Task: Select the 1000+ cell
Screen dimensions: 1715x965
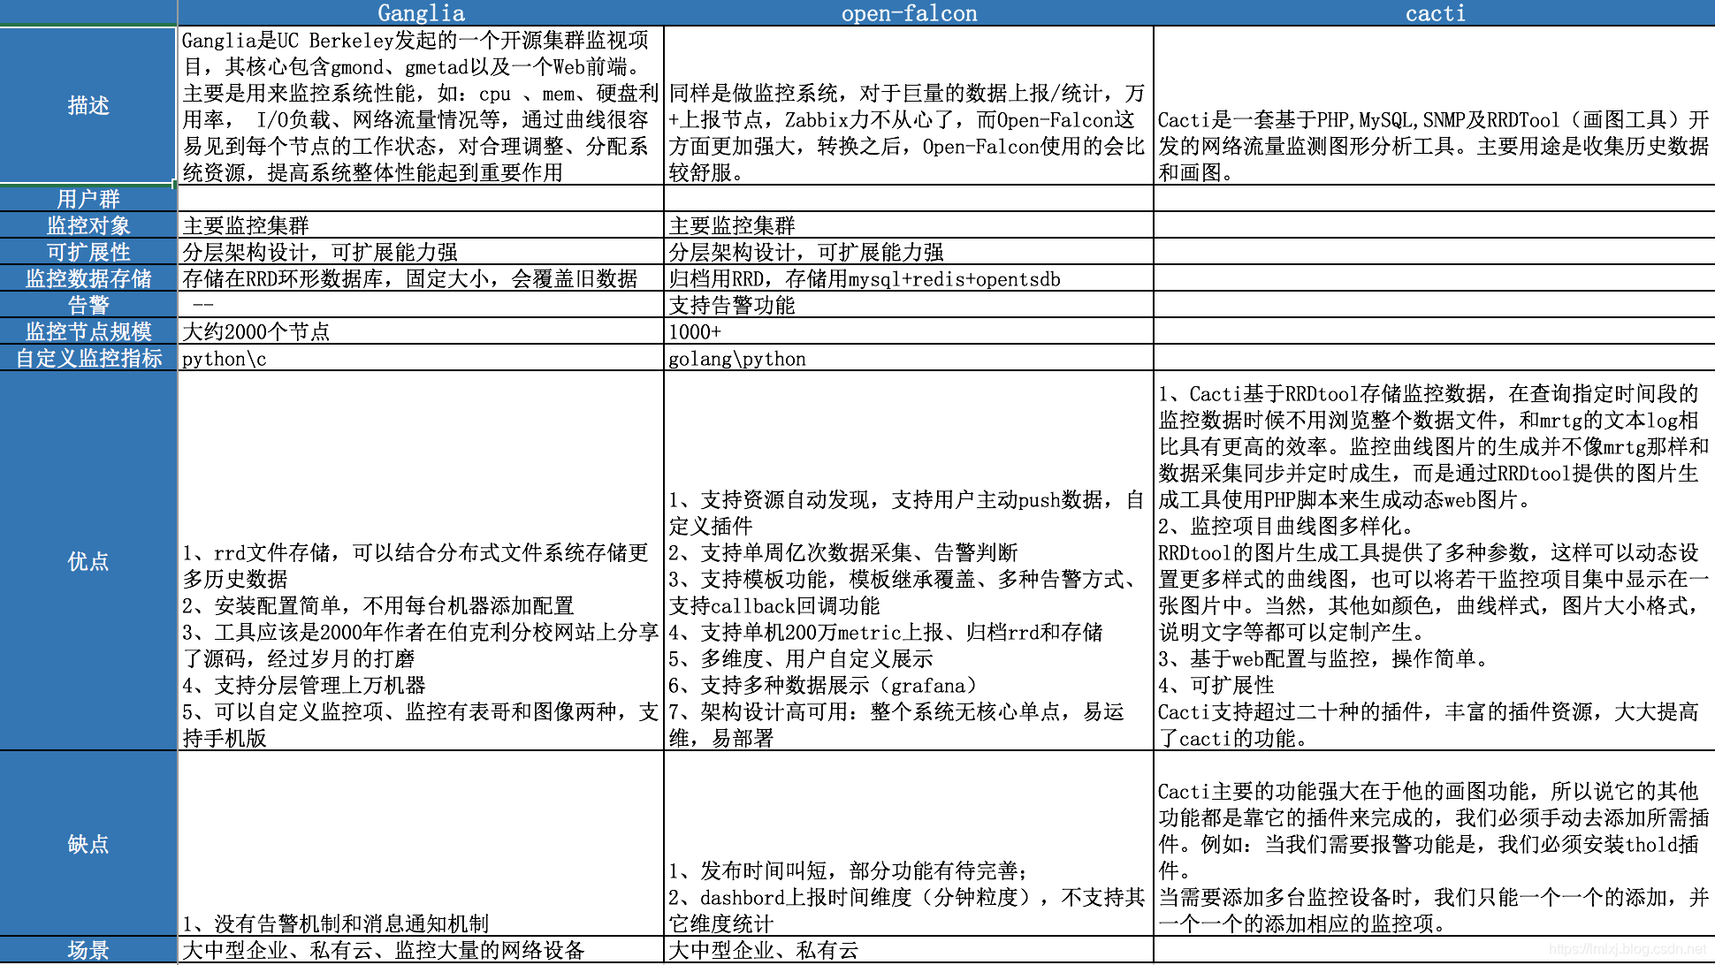Action: [x=909, y=331]
